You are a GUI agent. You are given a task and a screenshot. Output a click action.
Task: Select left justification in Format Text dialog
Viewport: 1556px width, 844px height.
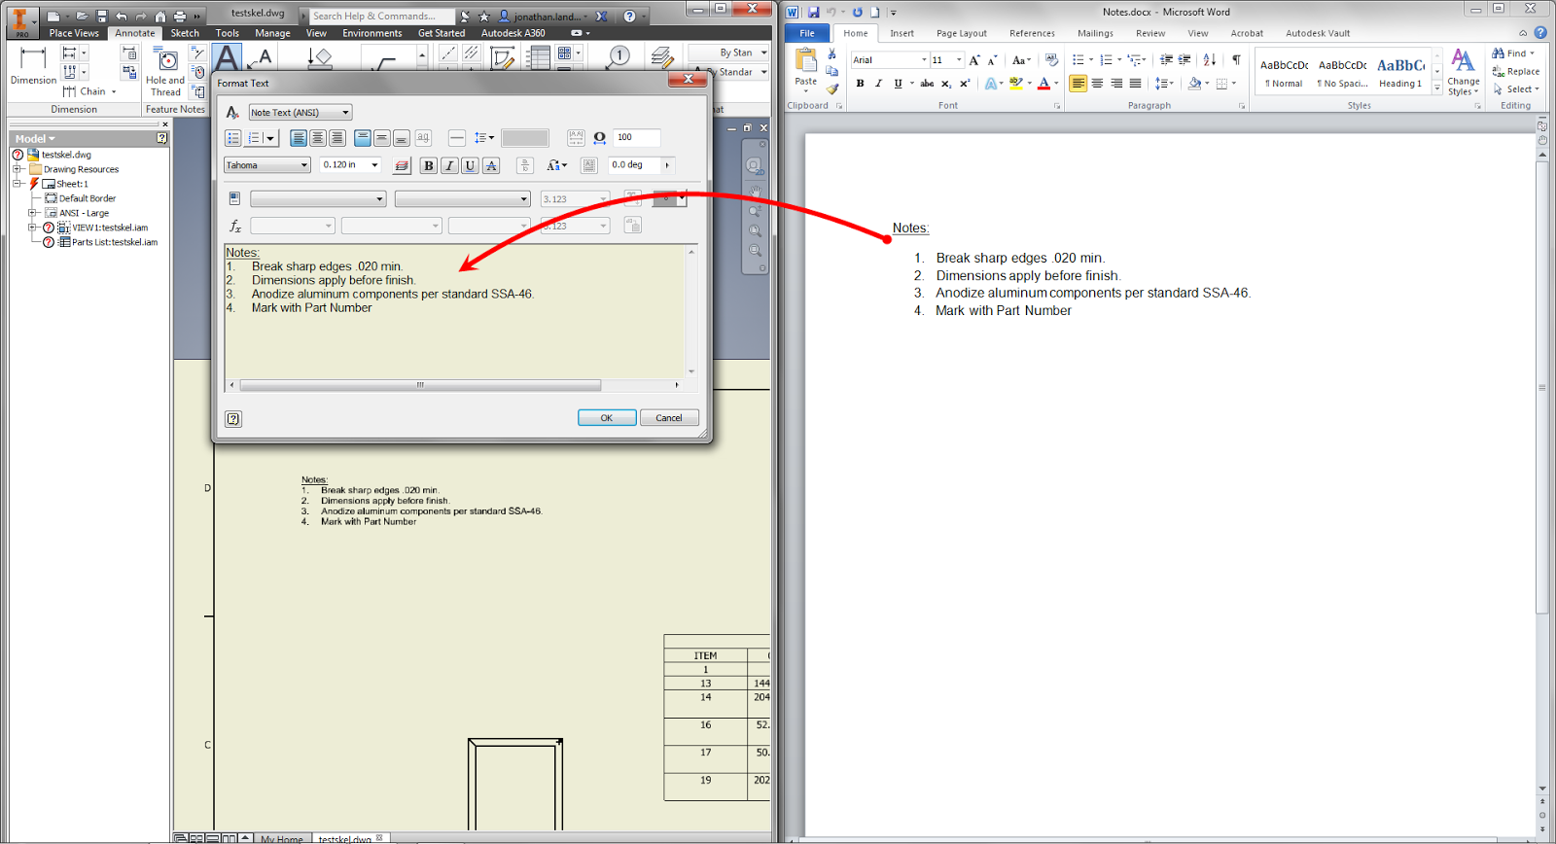299,138
